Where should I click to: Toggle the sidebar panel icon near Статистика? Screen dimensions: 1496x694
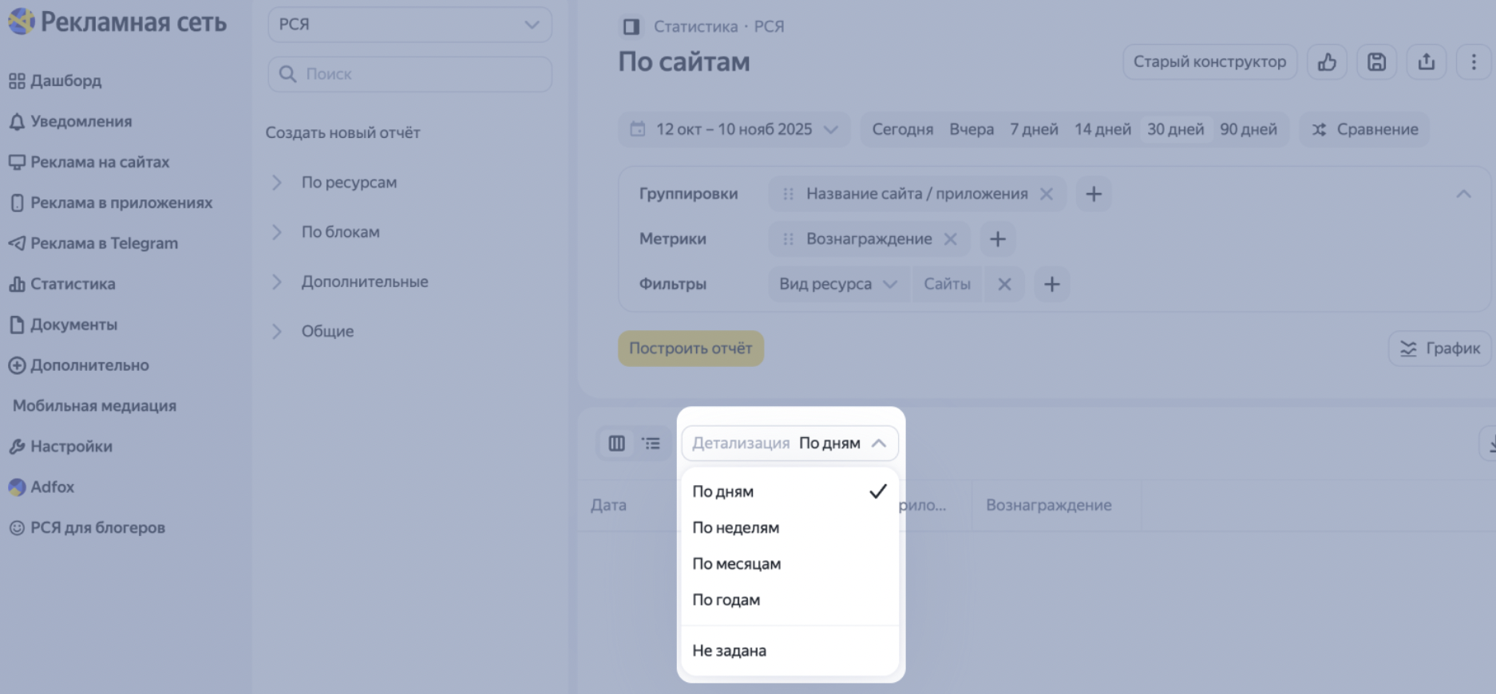coord(631,27)
